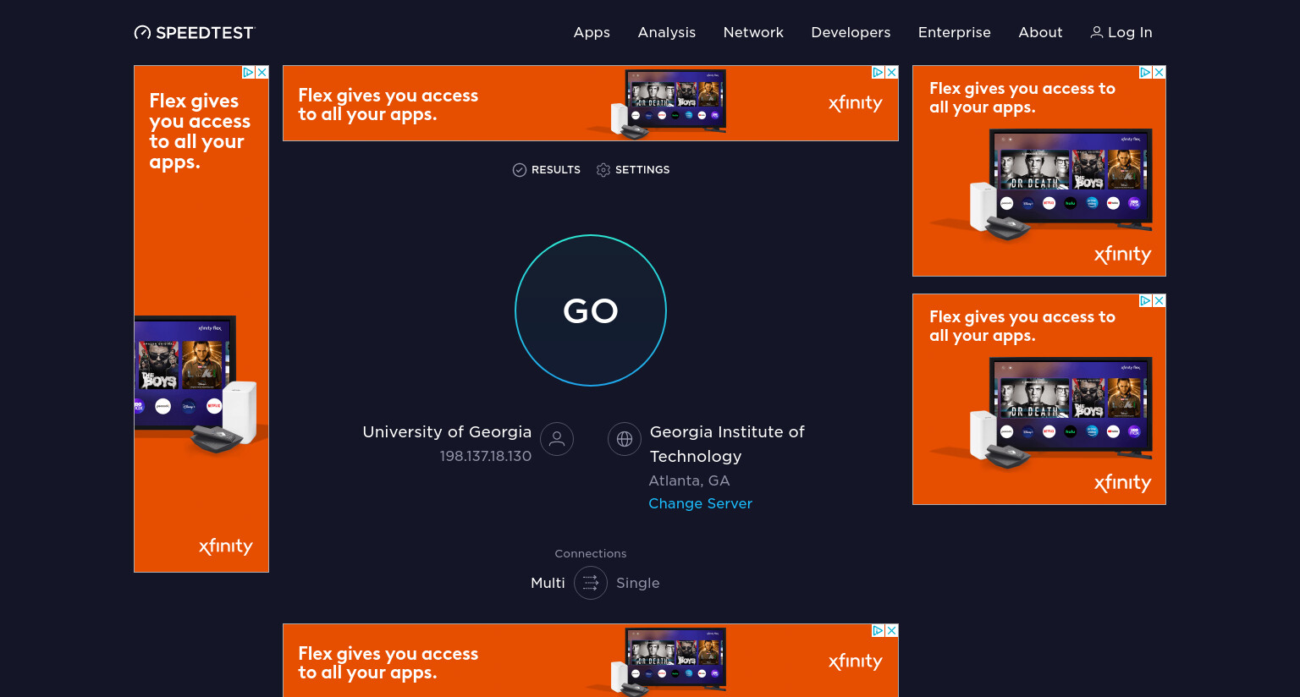This screenshot has height=697, width=1300.
Task: Open the upper right square Xfinity ad
Action: click(1039, 171)
